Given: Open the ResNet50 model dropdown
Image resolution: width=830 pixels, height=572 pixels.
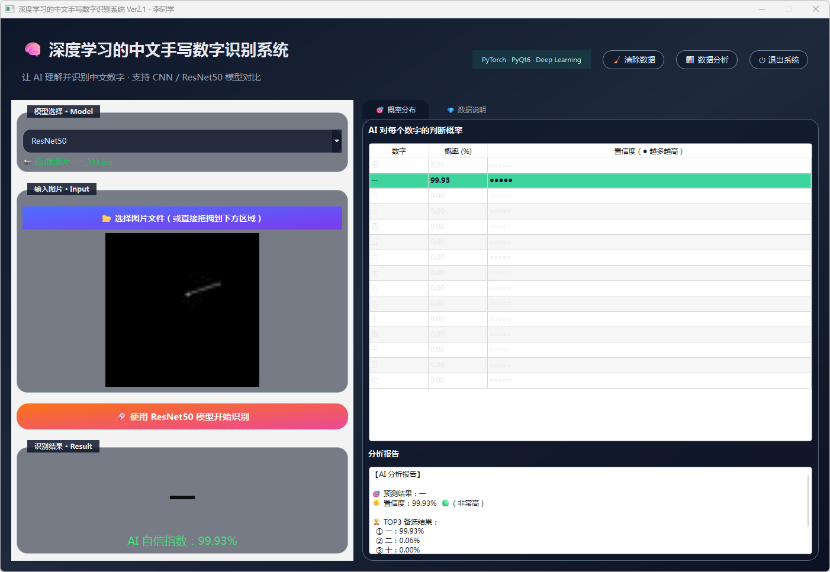Looking at the screenshot, I should [178, 141].
